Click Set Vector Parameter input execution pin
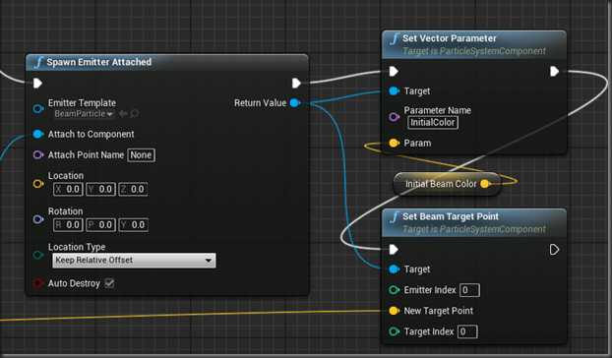This screenshot has width=612, height=358. [394, 72]
